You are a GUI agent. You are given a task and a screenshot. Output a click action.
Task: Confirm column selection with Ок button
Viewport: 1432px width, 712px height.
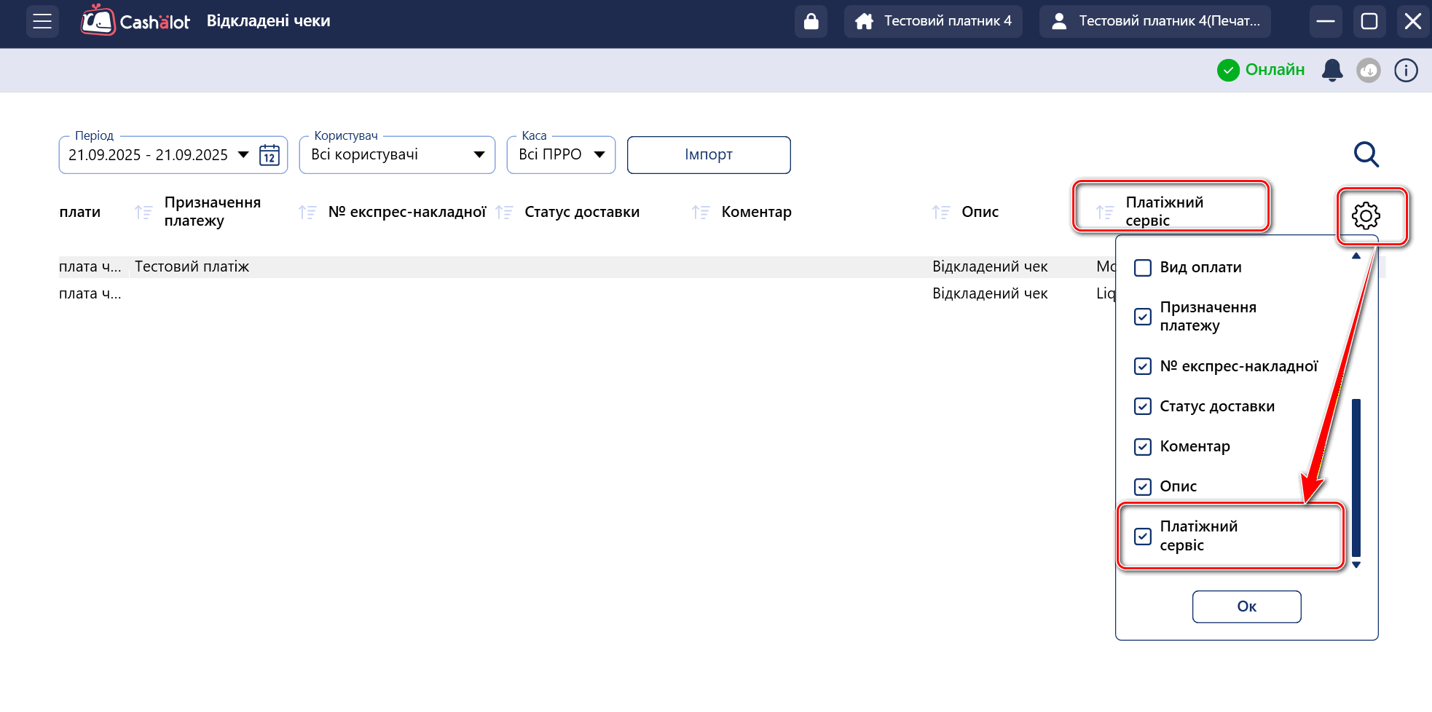tap(1246, 606)
